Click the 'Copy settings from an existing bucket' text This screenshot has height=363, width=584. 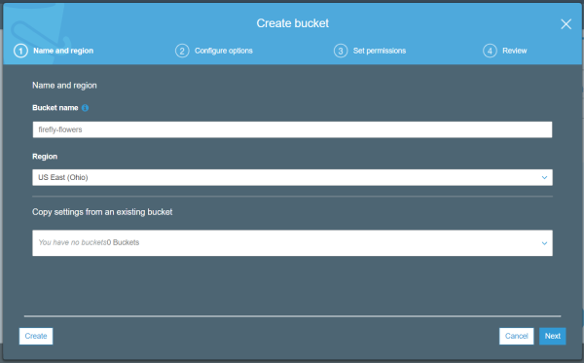coord(102,212)
